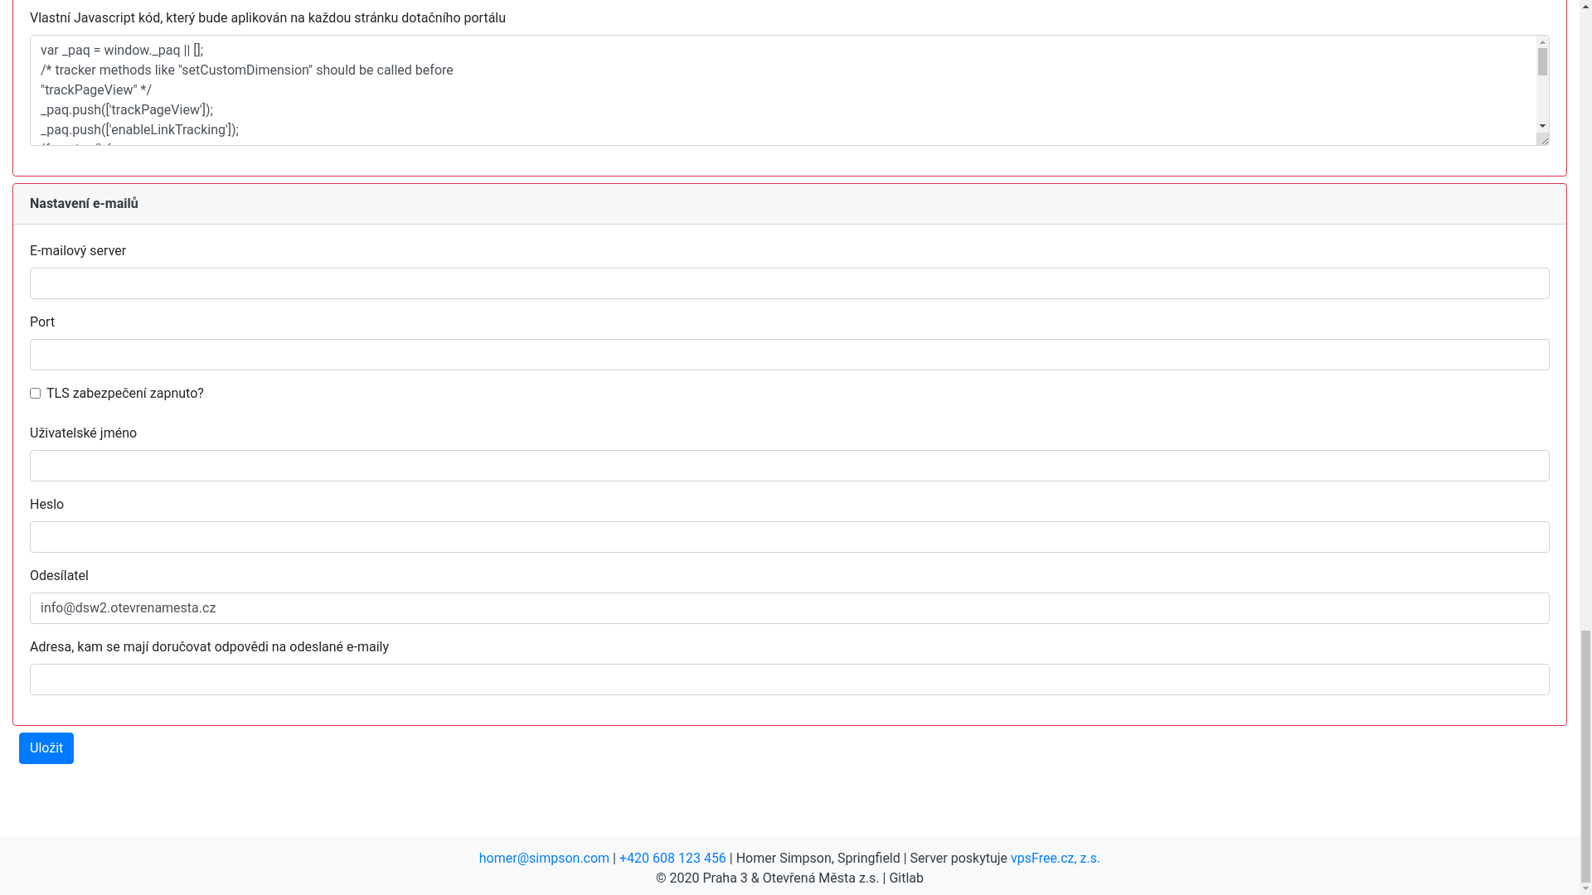Click the TLS zabezpečení zapnuto label text
1592x895 pixels.
coord(124,394)
